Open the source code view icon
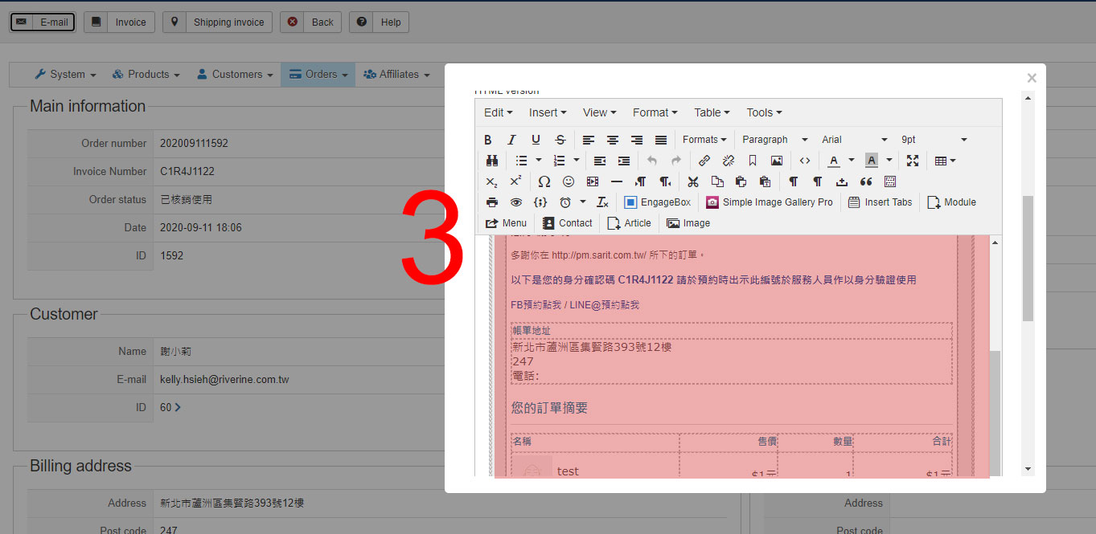Image resolution: width=1096 pixels, height=534 pixels. point(805,161)
